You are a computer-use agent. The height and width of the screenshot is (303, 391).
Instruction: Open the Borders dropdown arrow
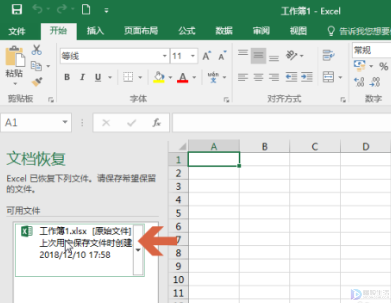pyautogui.click(x=140, y=77)
